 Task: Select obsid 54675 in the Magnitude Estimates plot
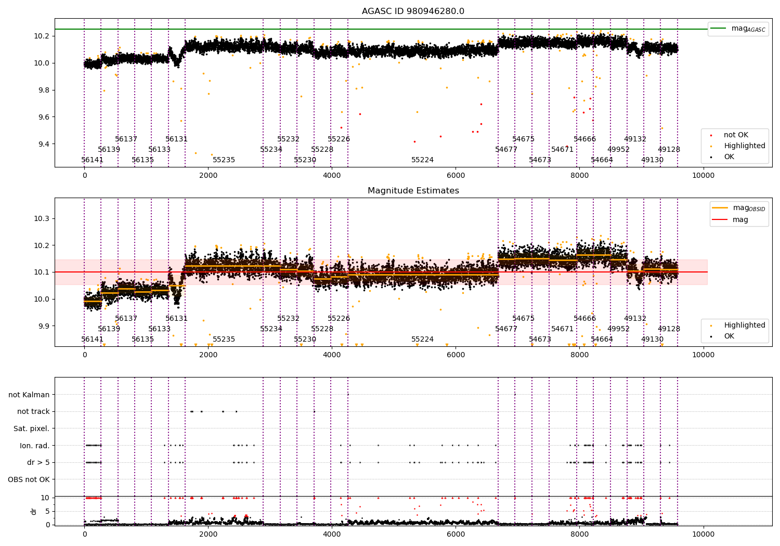(524, 319)
